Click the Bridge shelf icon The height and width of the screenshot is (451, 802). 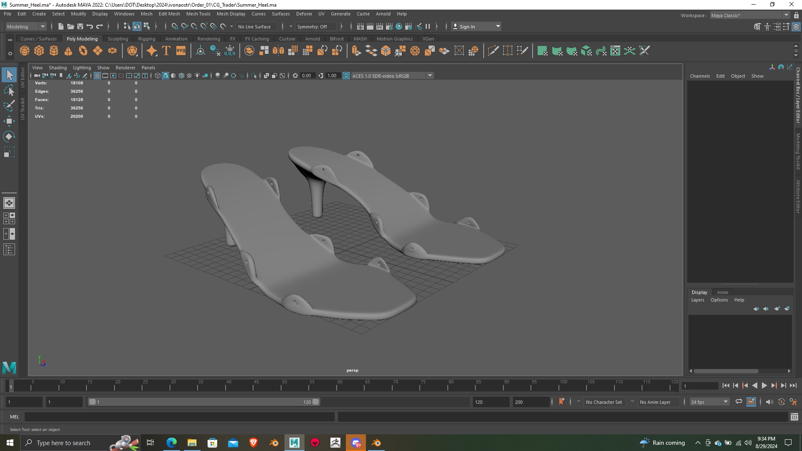371,51
